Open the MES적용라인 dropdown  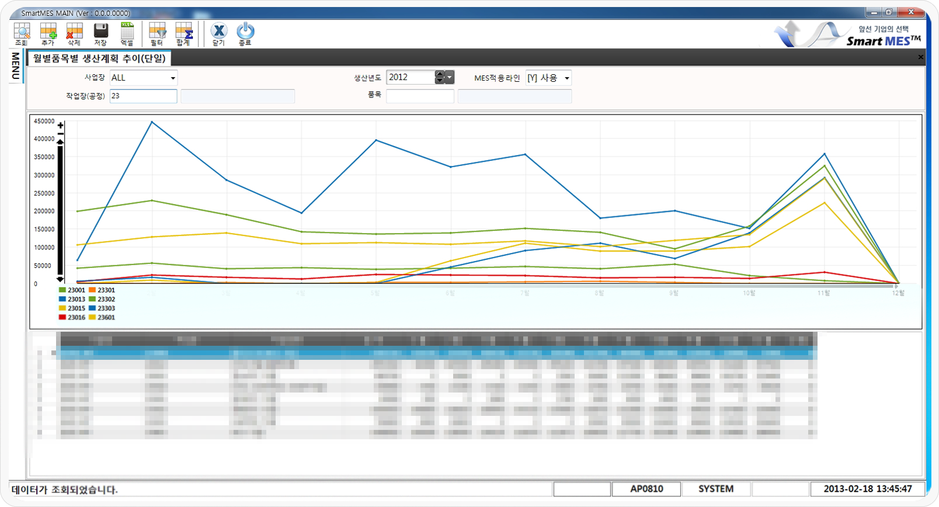(x=566, y=78)
